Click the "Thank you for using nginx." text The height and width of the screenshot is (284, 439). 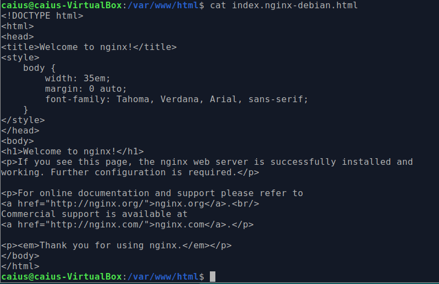click(110, 246)
